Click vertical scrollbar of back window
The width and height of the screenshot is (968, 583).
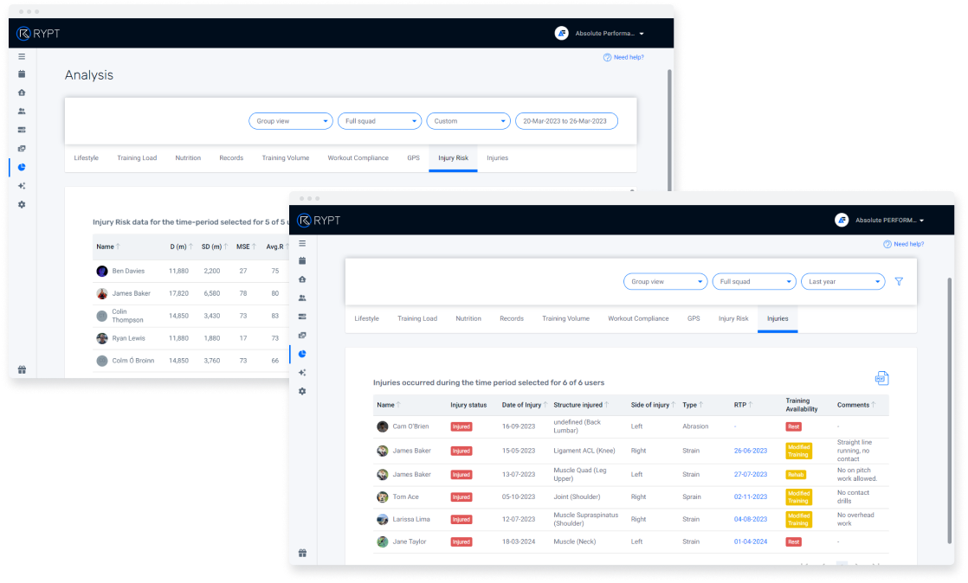(669, 130)
